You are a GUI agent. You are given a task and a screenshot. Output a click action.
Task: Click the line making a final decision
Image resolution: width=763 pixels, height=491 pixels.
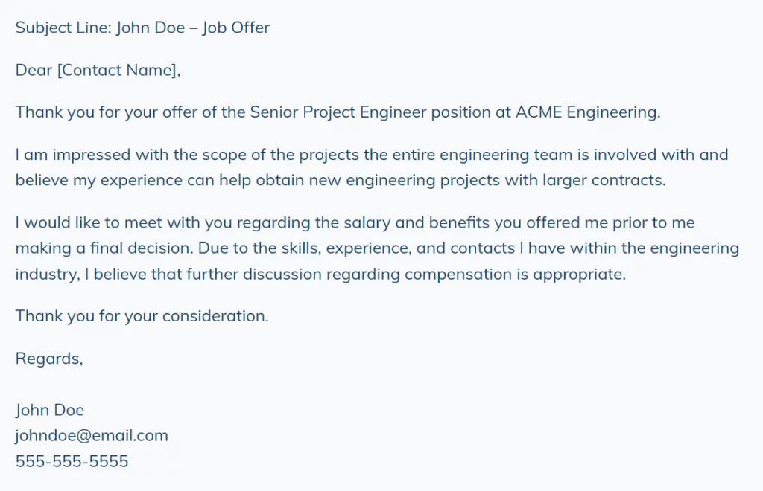coord(377,248)
